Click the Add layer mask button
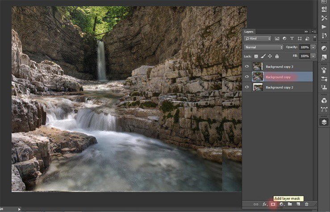330x212 pixels. tap(273, 204)
